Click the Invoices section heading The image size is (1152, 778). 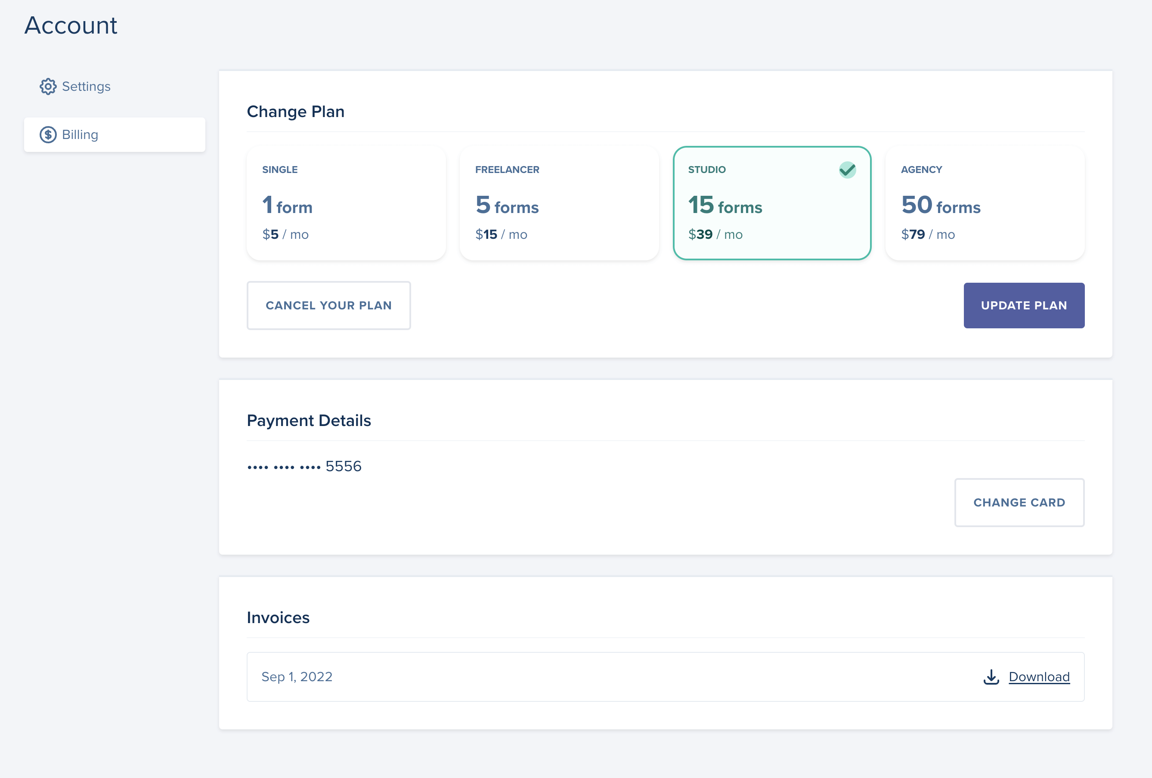pos(278,617)
